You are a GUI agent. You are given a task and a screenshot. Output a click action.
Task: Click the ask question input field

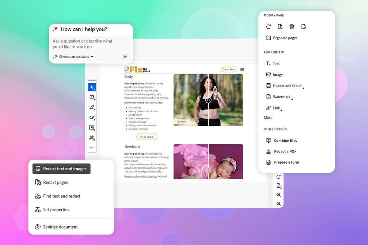click(90, 44)
